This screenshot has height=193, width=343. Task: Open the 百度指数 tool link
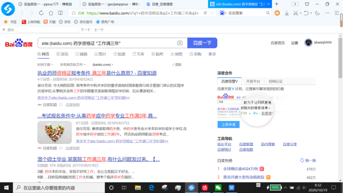pyautogui.click(x=246, y=150)
